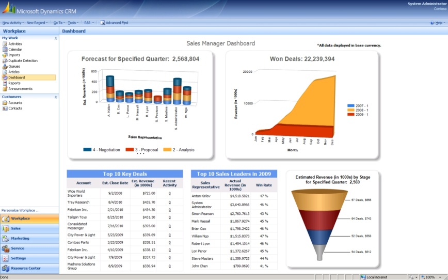Image resolution: width=448 pixels, height=280 pixels.
Task: Click the funnel top segment, 57 Deals
Action: tap(319, 201)
